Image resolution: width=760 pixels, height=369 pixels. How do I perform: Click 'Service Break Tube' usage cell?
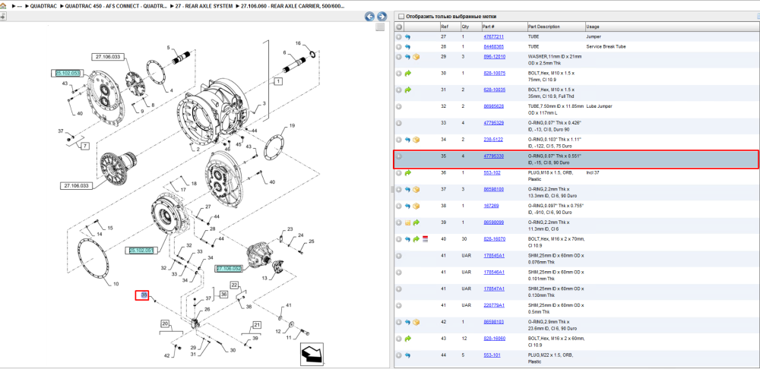(606, 47)
